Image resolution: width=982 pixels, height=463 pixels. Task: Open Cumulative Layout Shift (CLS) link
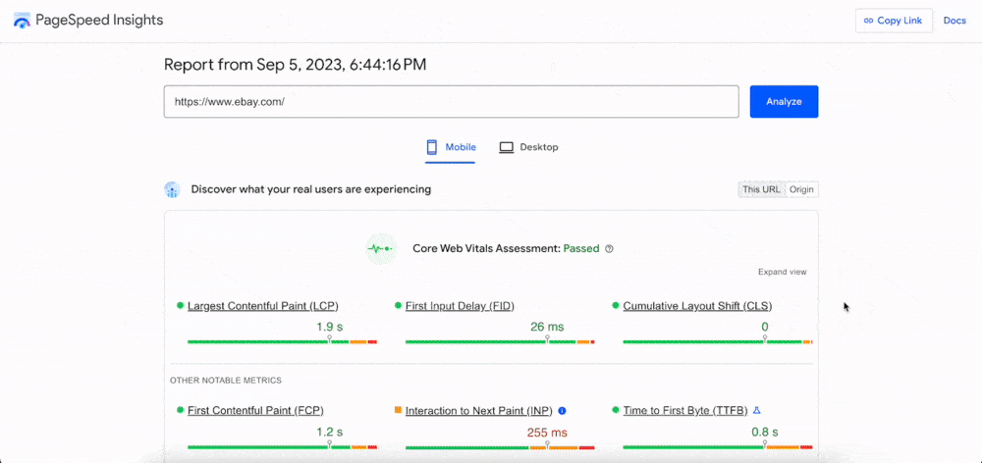coord(696,306)
